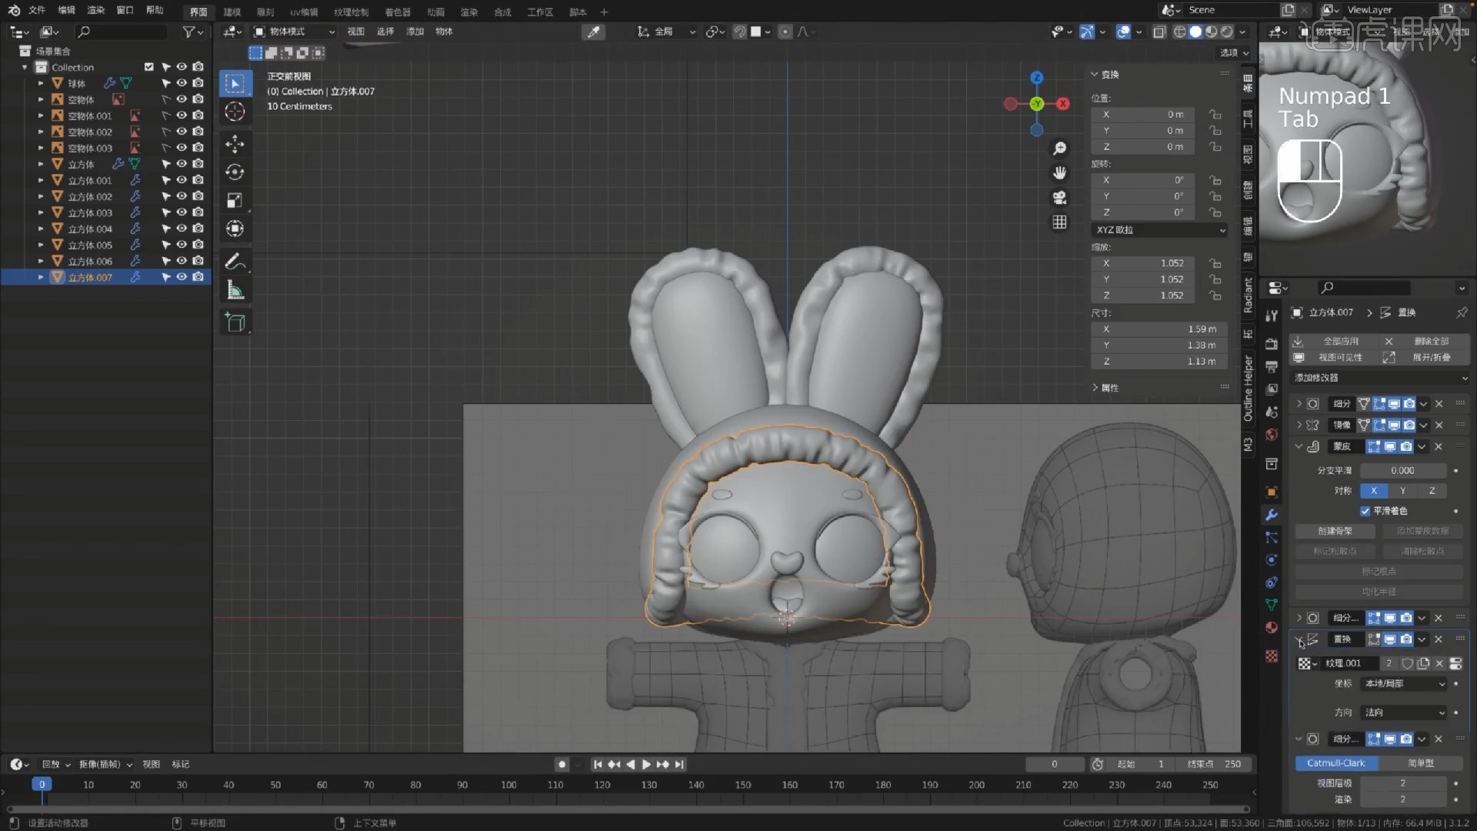This screenshot has width=1477, height=831.
Task: Click the pan view hand icon
Action: 1059,173
